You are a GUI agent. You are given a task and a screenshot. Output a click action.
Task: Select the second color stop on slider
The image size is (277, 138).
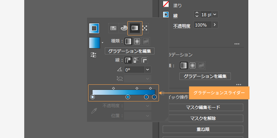pos(128,97)
